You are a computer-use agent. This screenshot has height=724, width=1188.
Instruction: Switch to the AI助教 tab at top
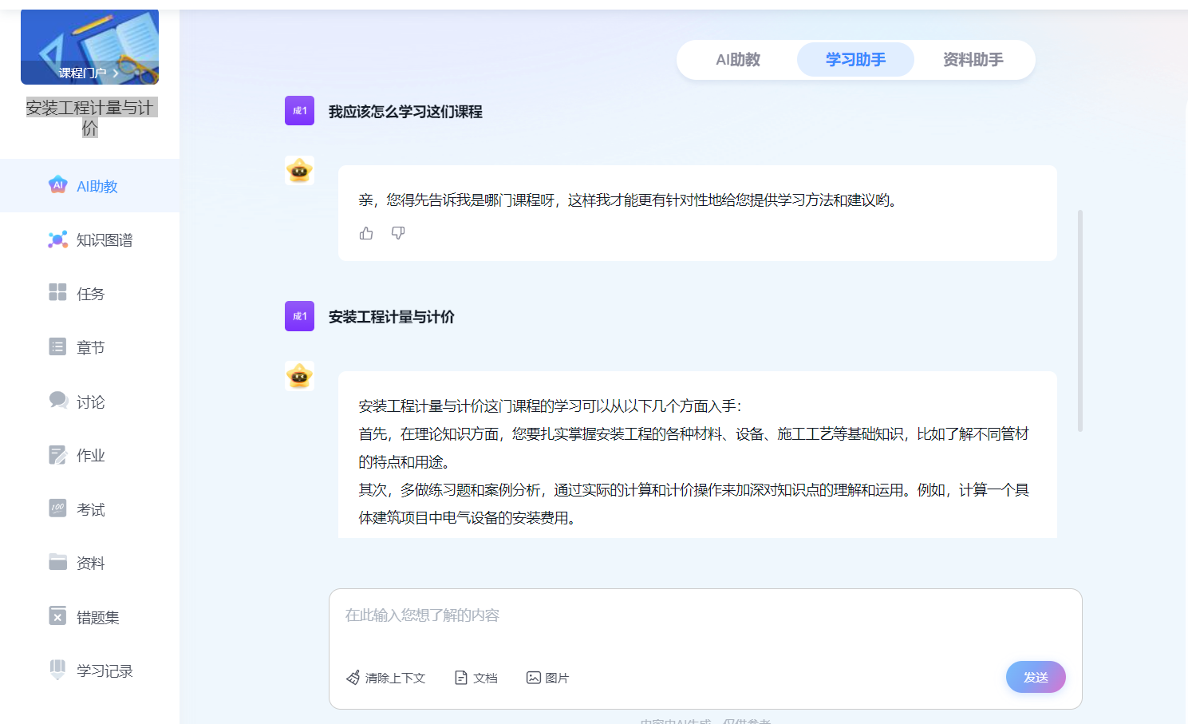click(x=737, y=60)
